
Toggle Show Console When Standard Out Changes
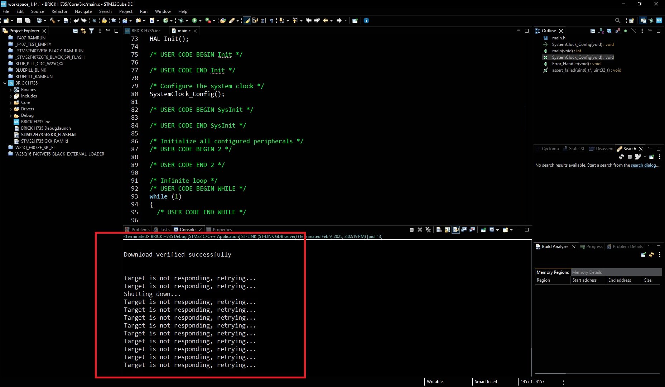coord(464,230)
